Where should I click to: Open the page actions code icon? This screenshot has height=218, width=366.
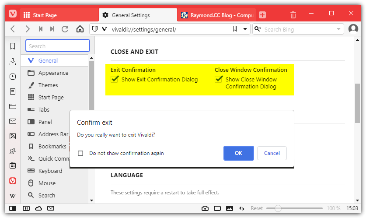tap(242, 208)
